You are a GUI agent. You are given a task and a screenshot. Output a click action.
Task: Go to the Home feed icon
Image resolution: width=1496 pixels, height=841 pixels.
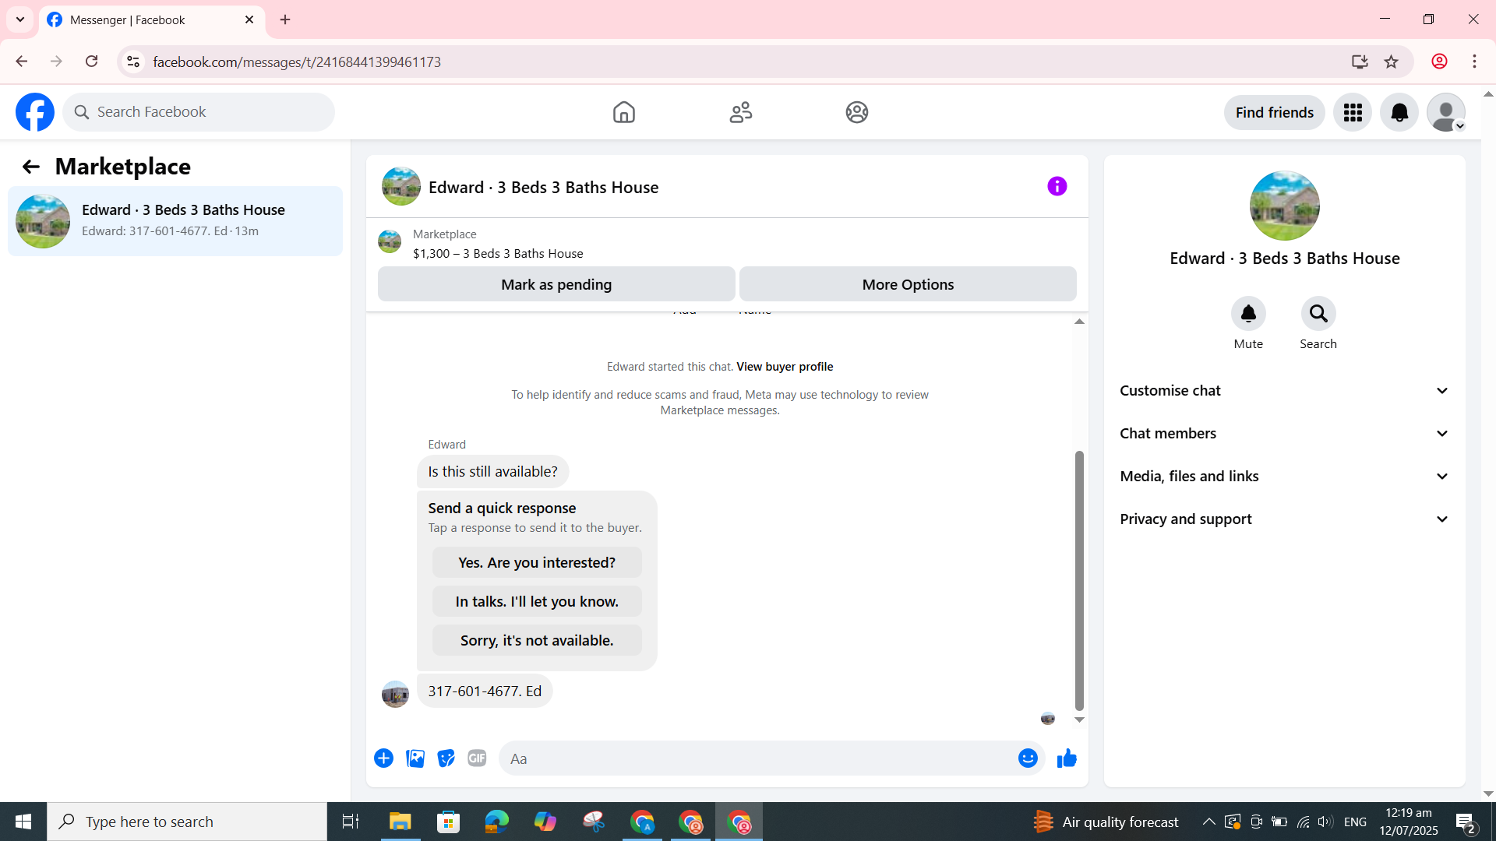(623, 112)
